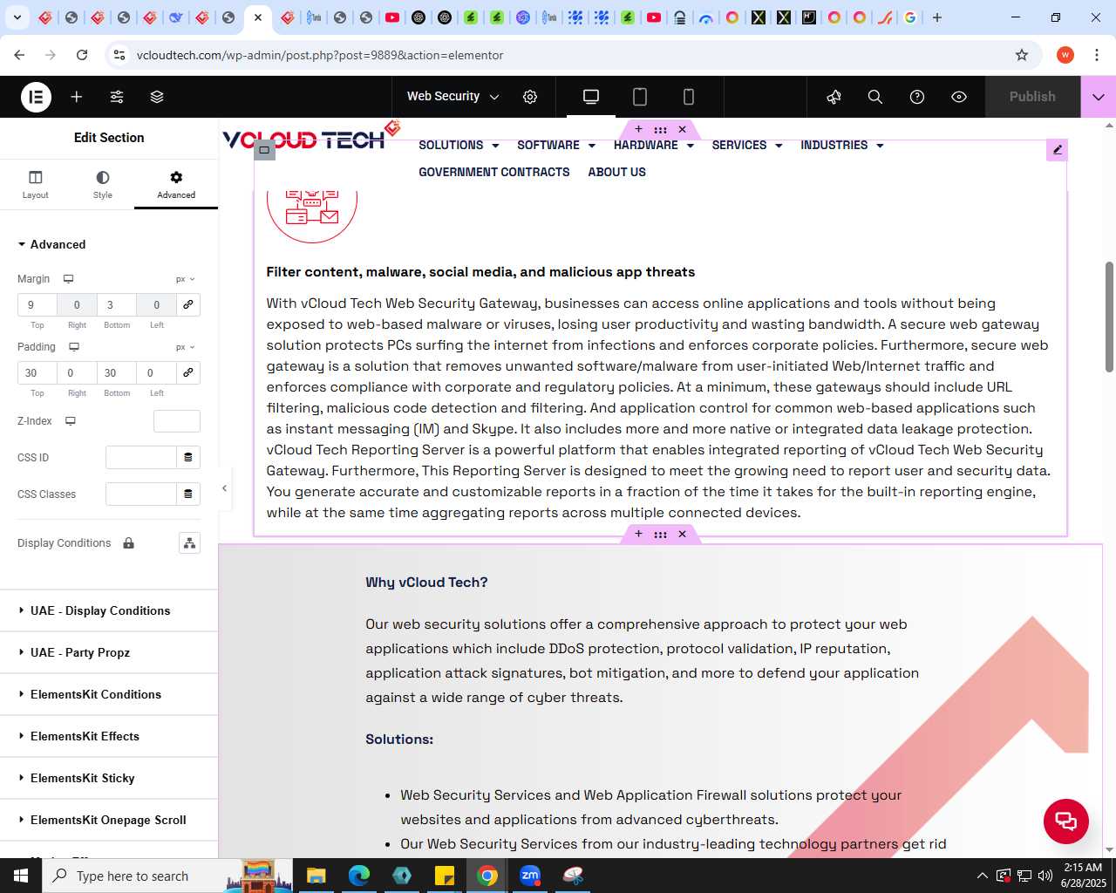Delete section via lower handle X
1116x893 pixels.
[682, 534]
